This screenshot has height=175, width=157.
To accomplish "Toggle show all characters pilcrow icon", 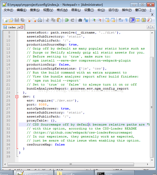I will 126,20.
